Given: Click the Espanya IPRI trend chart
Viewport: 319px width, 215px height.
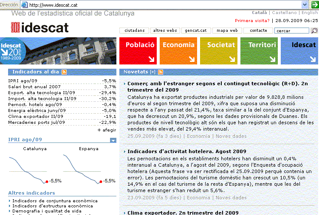Looking at the screenshot, I should pos(89,170).
